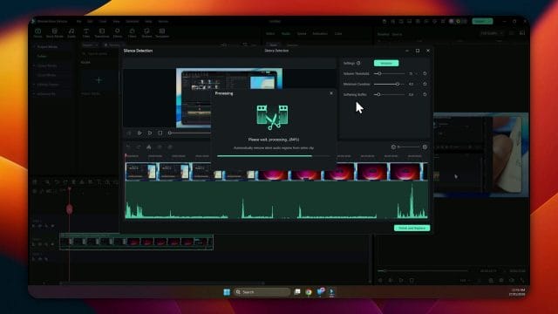Click redo in Silence Detection timeline toolbar
The height and width of the screenshot is (314, 558).
(139, 147)
